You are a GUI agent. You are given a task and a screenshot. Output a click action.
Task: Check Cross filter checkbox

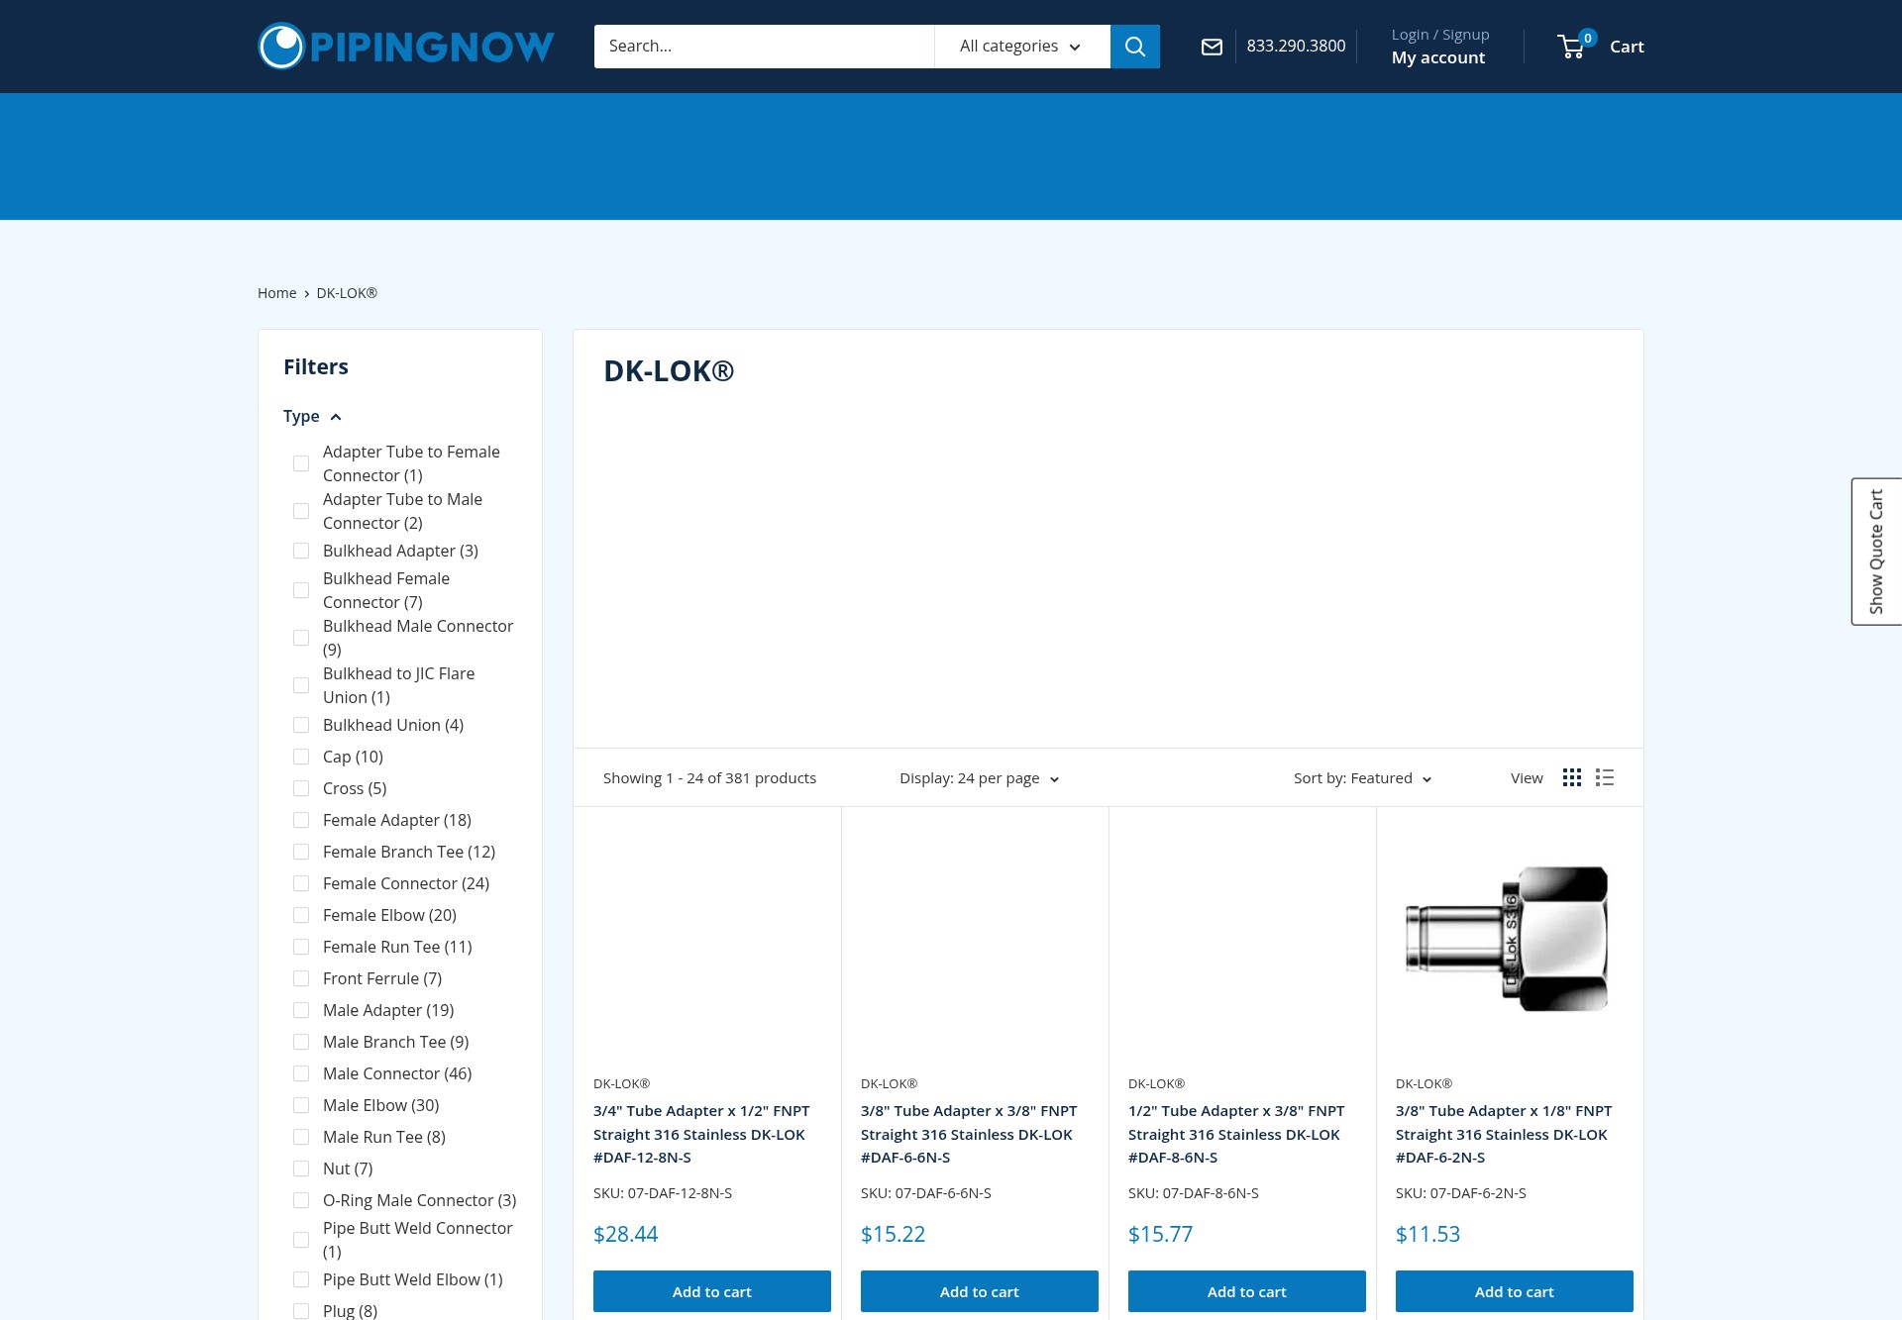pos(301,788)
